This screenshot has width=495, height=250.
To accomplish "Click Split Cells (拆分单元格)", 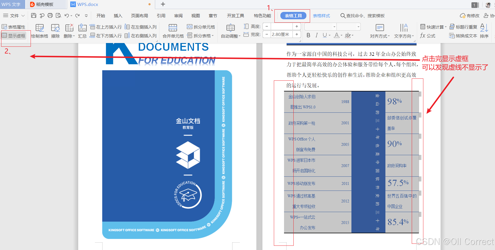I will pyautogui.click(x=201, y=27).
